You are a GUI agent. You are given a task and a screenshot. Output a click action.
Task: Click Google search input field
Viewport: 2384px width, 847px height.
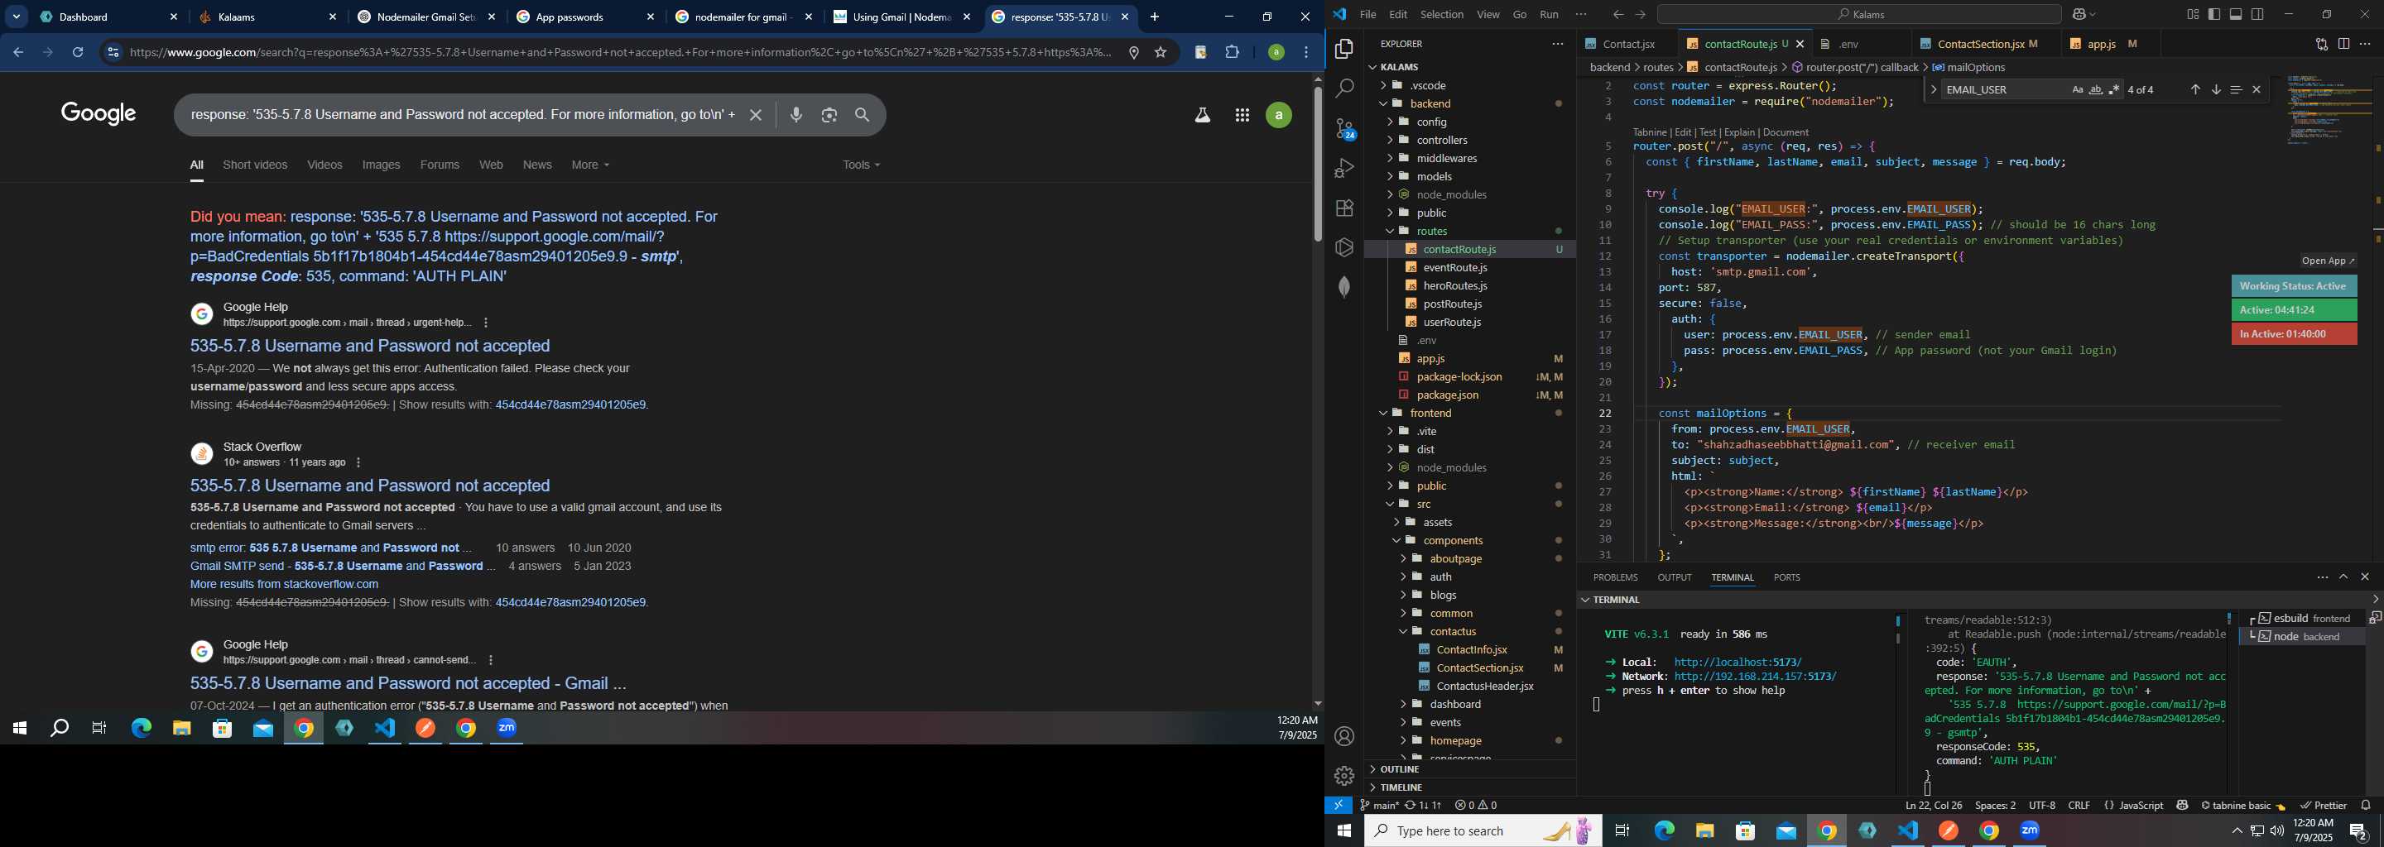tap(463, 115)
